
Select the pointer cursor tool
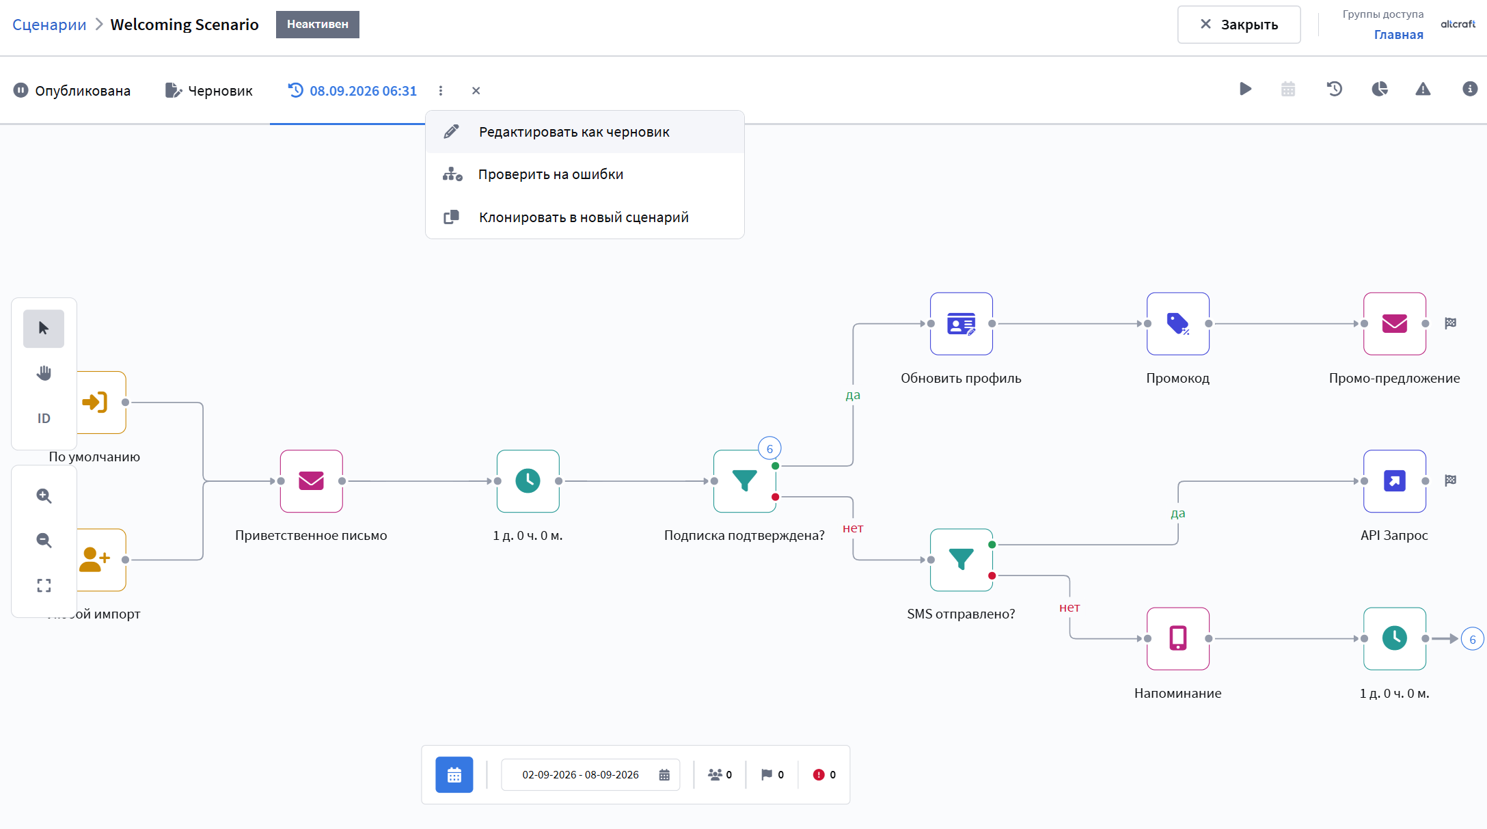click(44, 329)
